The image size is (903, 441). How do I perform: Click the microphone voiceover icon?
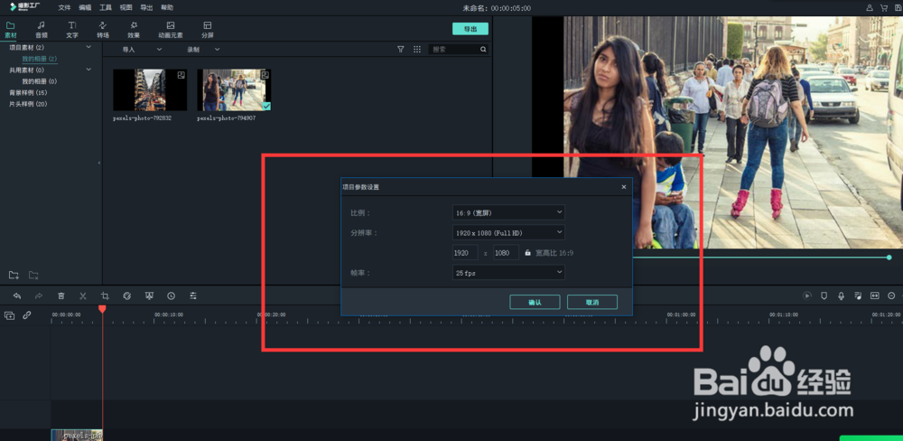841,296
